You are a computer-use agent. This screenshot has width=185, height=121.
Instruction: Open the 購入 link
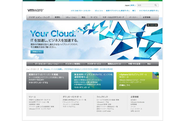tap(134, 11)
